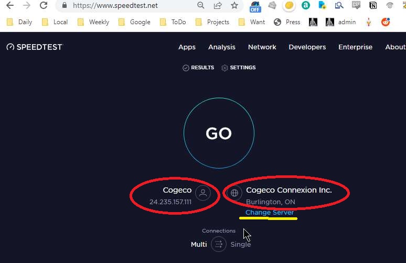Open the zoom magnifier icon in address bar
Viewport: 406px width, 263px height.
point(201,6)
